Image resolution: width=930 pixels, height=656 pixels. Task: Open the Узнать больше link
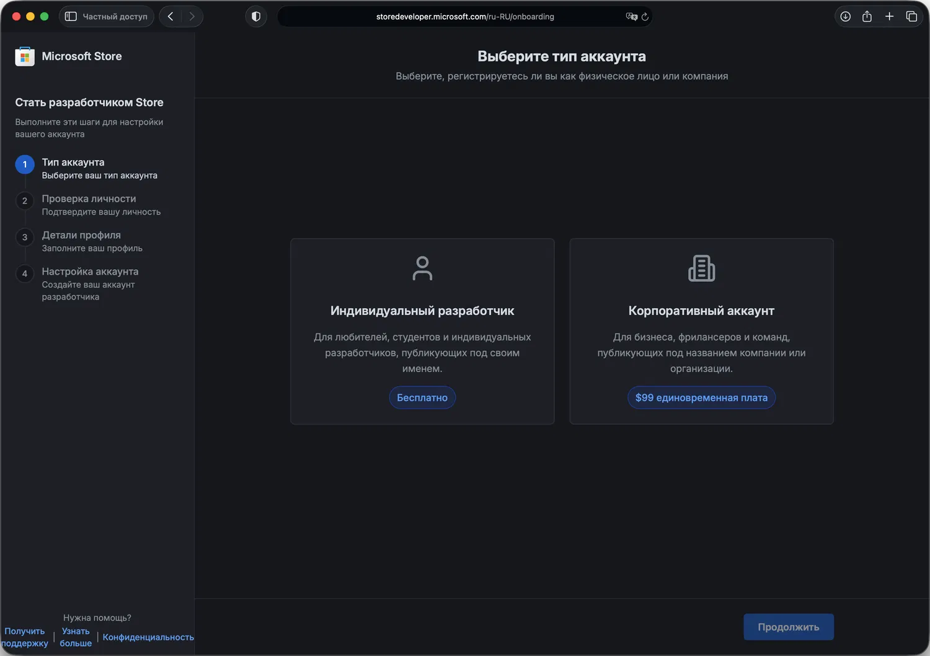(x=76, y=637)
